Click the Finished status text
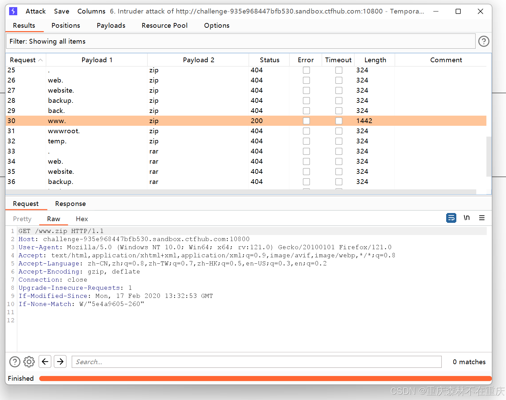The image size is (506, 400). (21, 378)
